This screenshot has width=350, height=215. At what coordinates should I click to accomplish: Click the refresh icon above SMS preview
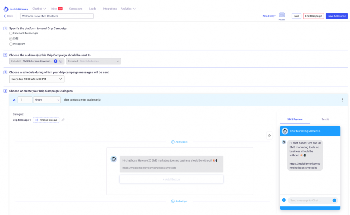tap(269, 136)
